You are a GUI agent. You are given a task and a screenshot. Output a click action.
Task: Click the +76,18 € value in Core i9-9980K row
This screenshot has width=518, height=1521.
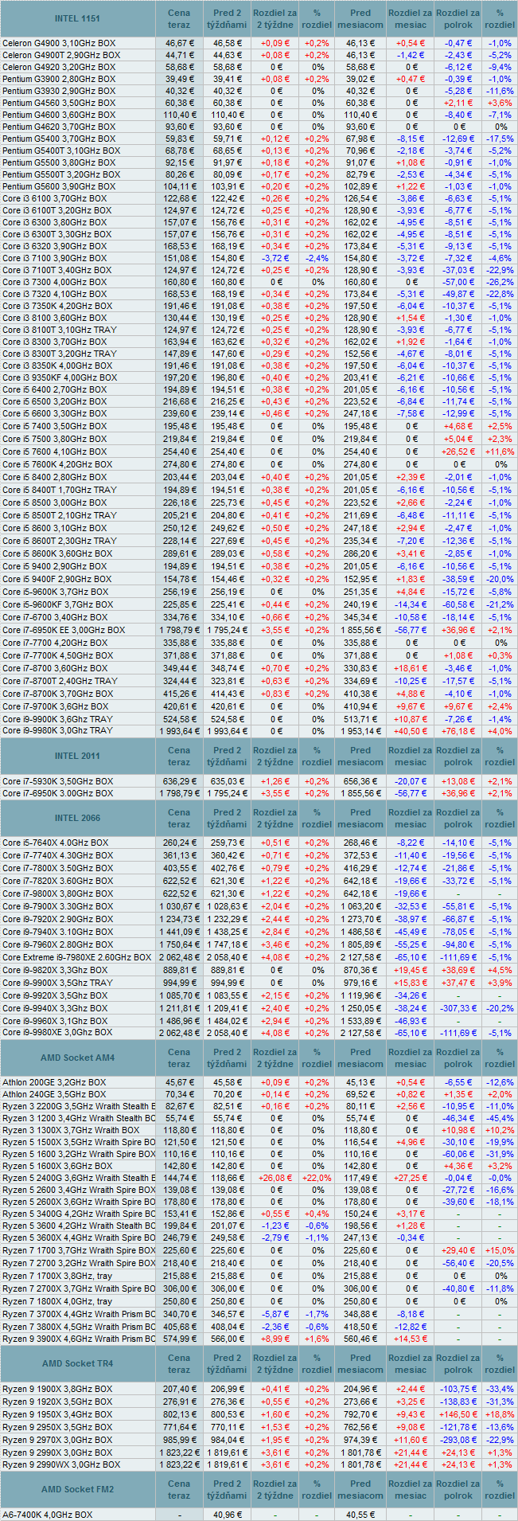(460, 730)
